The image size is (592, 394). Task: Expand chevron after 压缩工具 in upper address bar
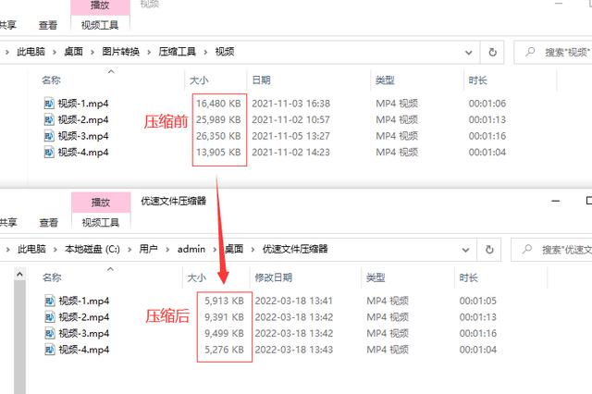point(205,52)
